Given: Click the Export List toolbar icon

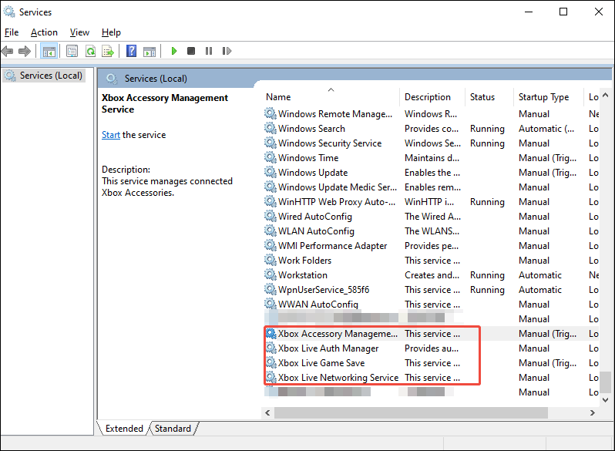Looking at the screenshot, I should [x=107, y=51].
